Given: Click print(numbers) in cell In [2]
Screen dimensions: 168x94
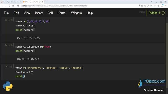Looking at the screenshot, I should pos(25,30).
